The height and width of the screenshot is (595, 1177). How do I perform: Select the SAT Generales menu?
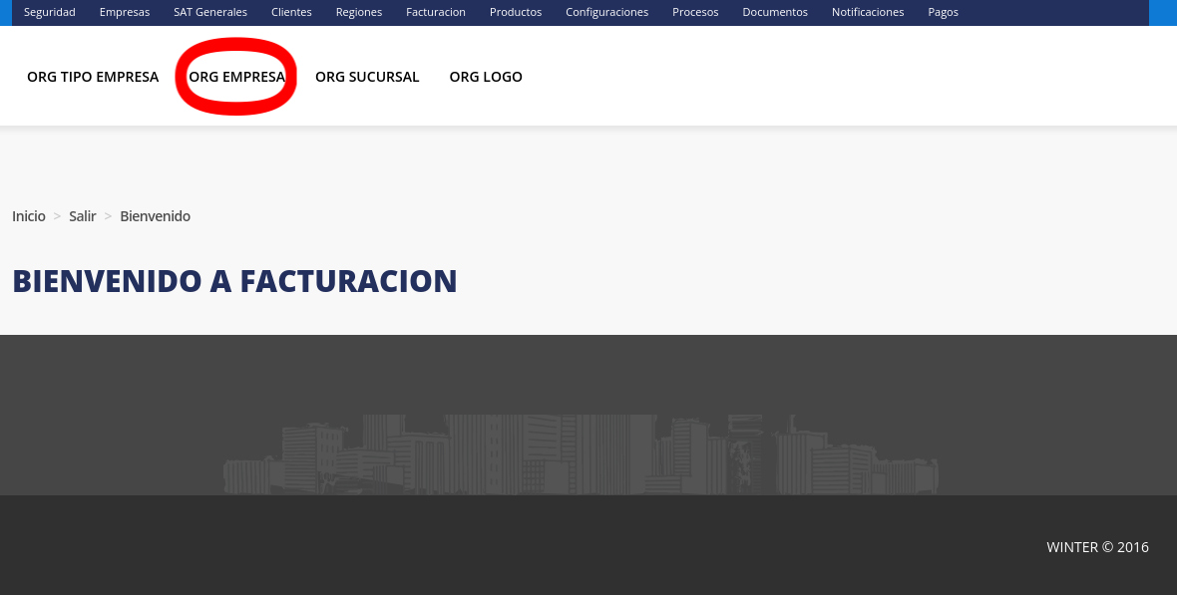(210, 12)
